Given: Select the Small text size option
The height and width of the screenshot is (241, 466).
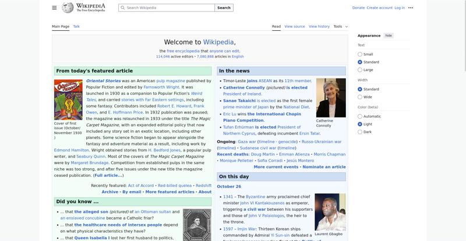Looking at the screenshot, I should coord(360,54).
